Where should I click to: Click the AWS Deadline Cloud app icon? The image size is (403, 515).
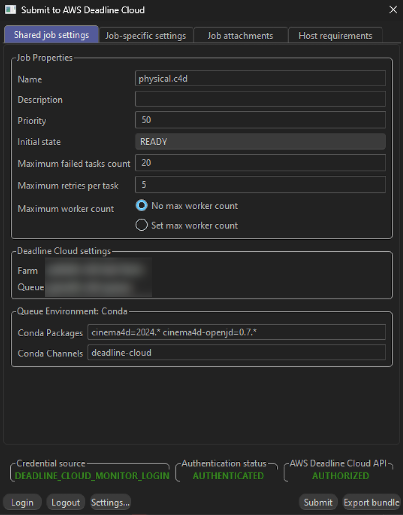click(10, 10)
